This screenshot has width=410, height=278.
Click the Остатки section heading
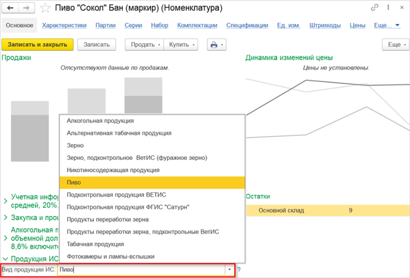pyautogui.click(x=258, y=197)
